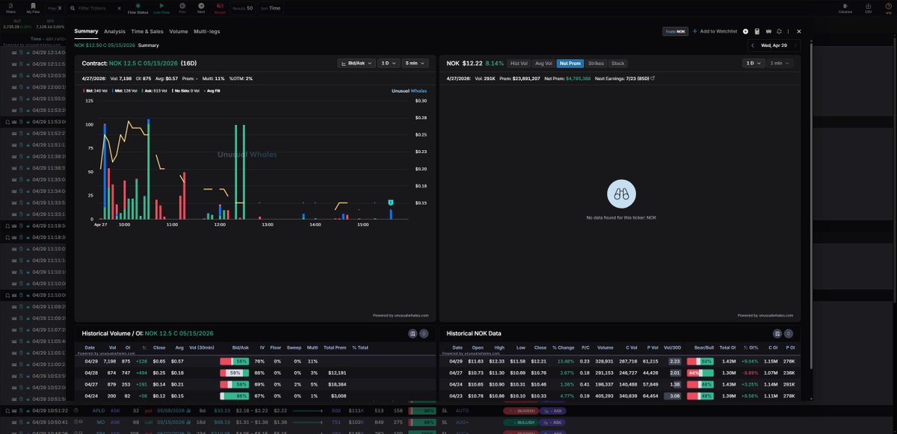Select the Hist Vol chart toggle
Viewport: 897px width, 434px height.
(519, 63)
